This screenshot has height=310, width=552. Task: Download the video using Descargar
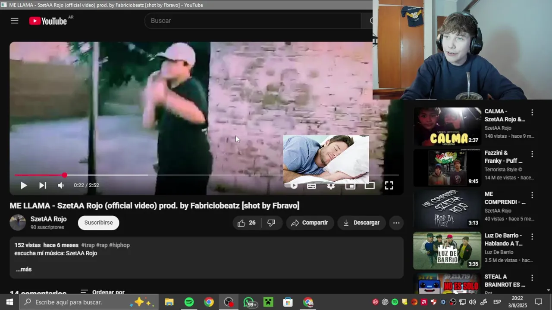pyautogui.click(x=361, y=223)
